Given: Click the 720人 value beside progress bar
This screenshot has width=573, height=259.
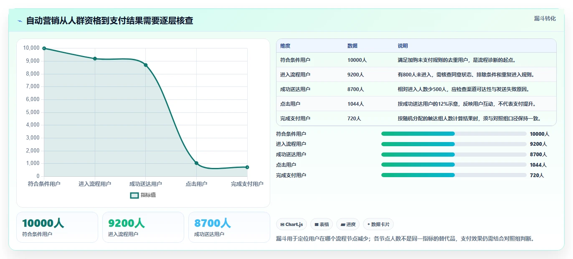Looking at the screenshot, I should [537, 175].
